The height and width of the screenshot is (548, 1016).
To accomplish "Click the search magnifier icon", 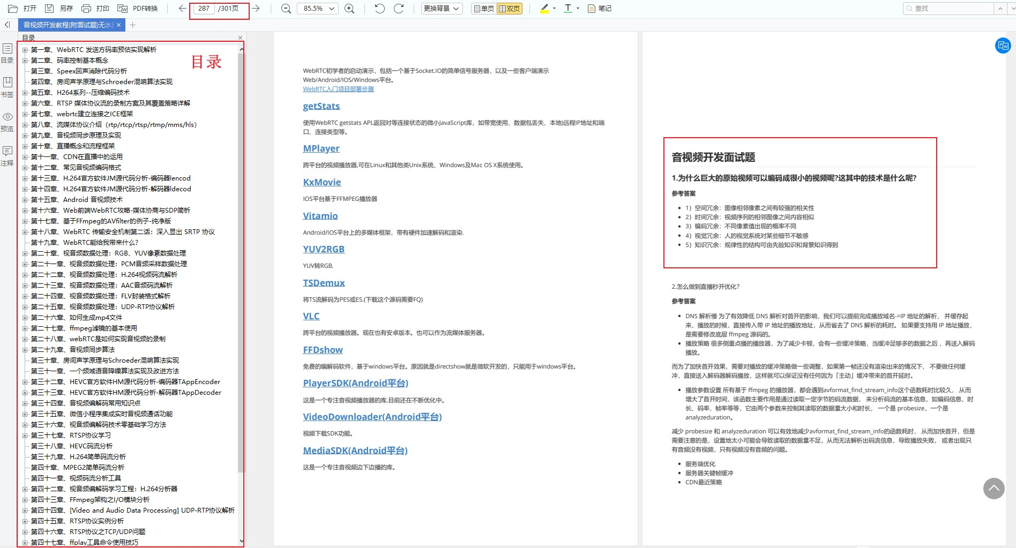I will pyautogui.click(x=909, y=9).
